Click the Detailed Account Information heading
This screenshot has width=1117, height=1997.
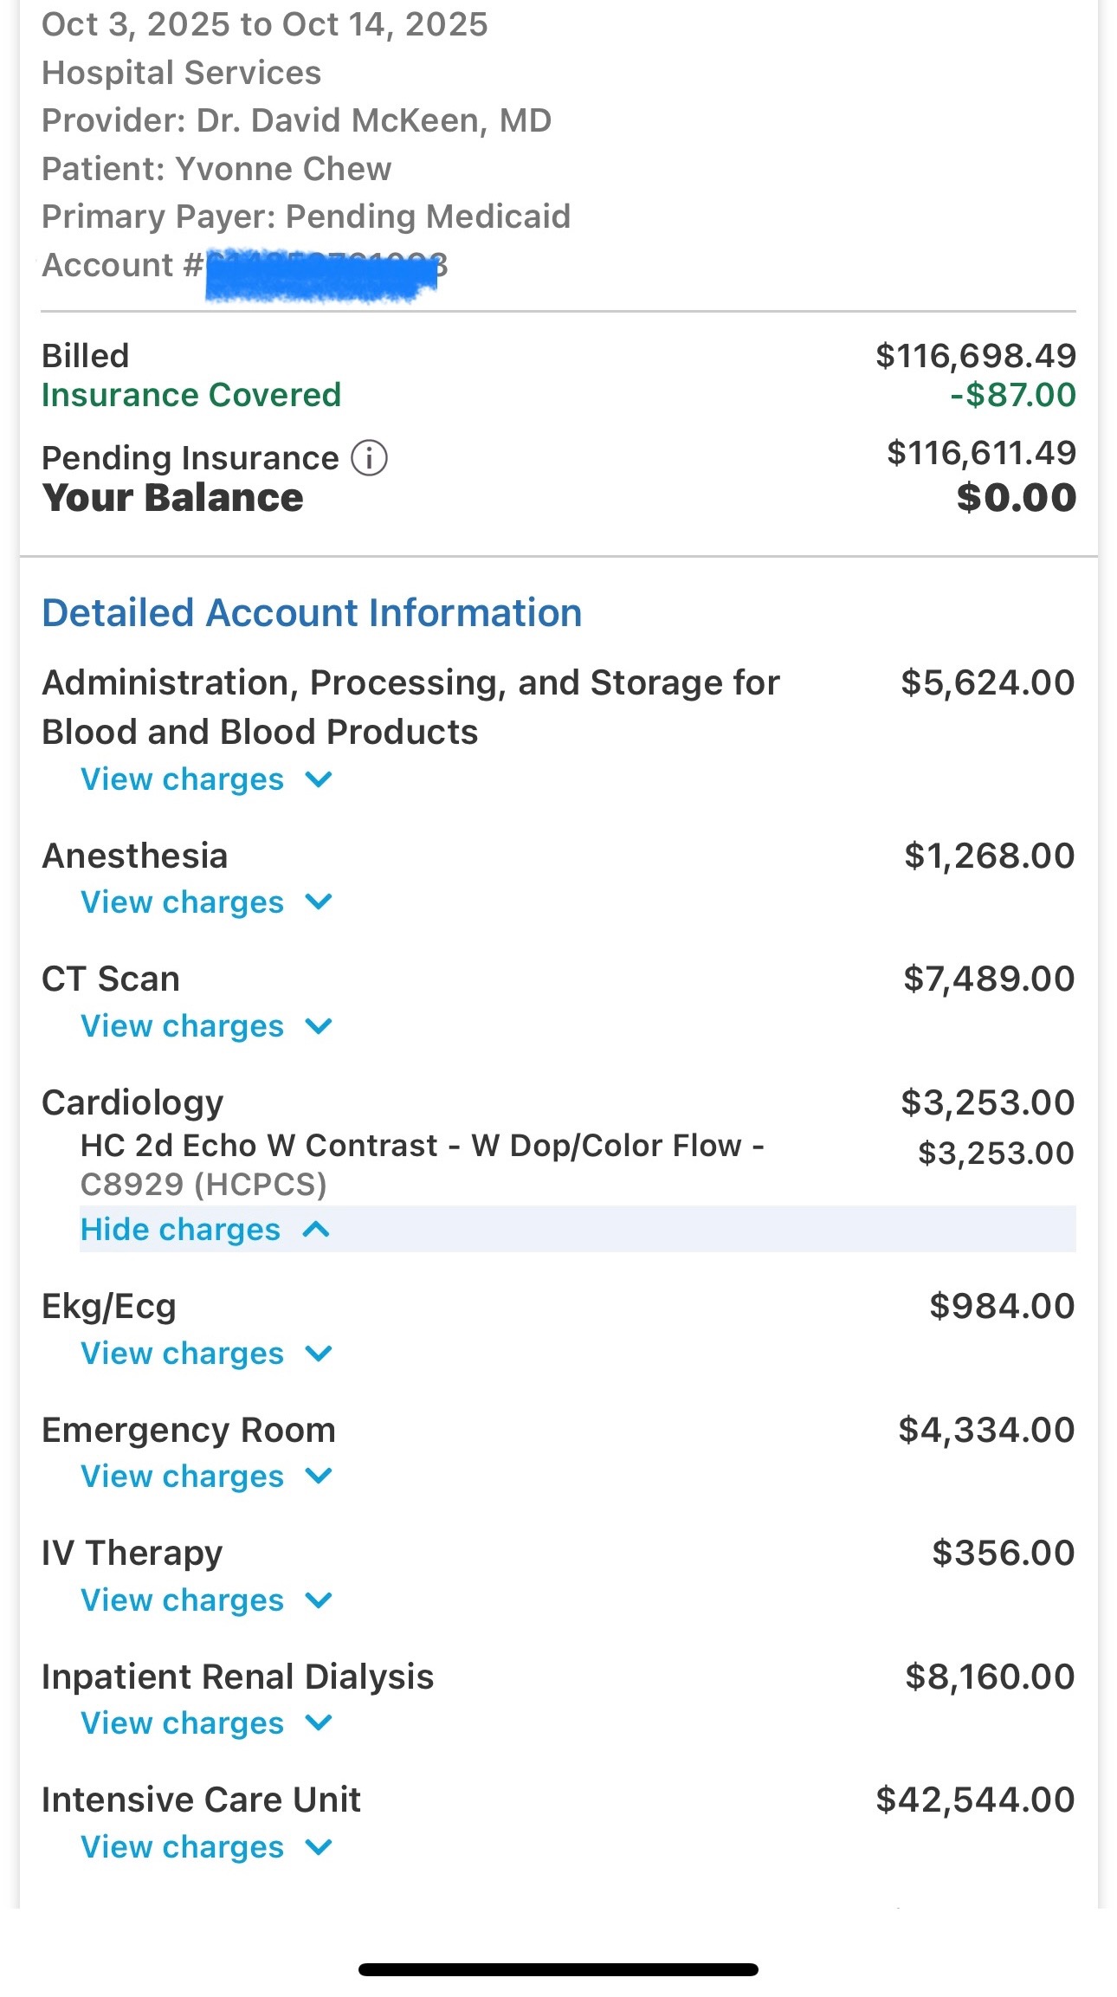tap(312, 613)
